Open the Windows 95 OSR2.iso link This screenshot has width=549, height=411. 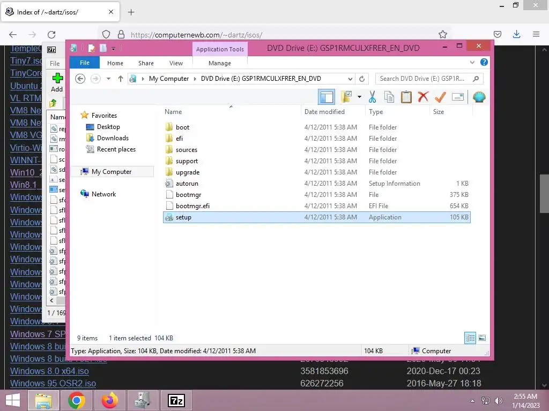(x=53, y=383)
